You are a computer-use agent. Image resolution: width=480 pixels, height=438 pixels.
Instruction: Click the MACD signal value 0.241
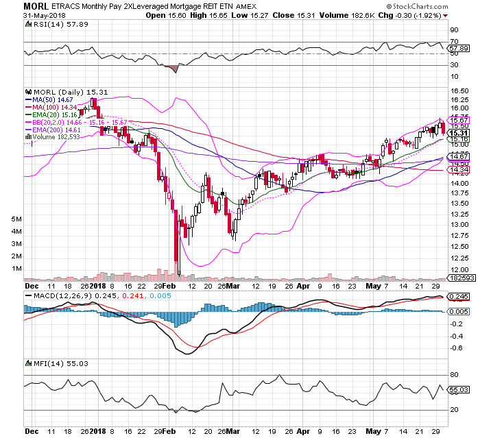[133, 296]
